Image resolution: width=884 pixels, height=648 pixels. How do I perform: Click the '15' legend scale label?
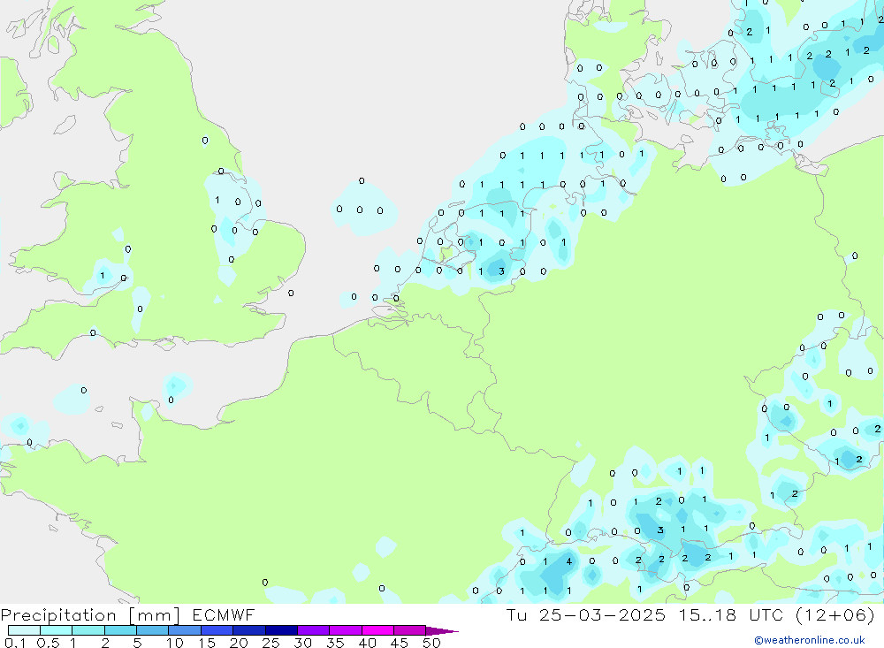[x=207, y=643]
